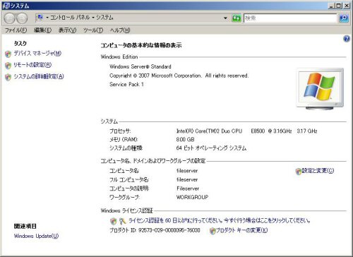
Task: Open システムの詳細設定(A) link
Action: (x=39, y=76)
